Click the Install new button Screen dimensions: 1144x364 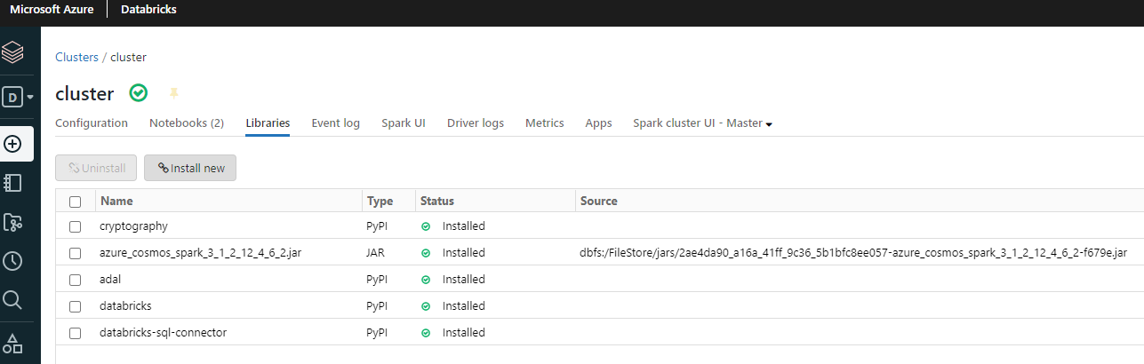click(x=190, y=168)
